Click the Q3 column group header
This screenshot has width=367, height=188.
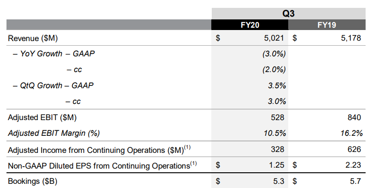[x=289, y=13]
